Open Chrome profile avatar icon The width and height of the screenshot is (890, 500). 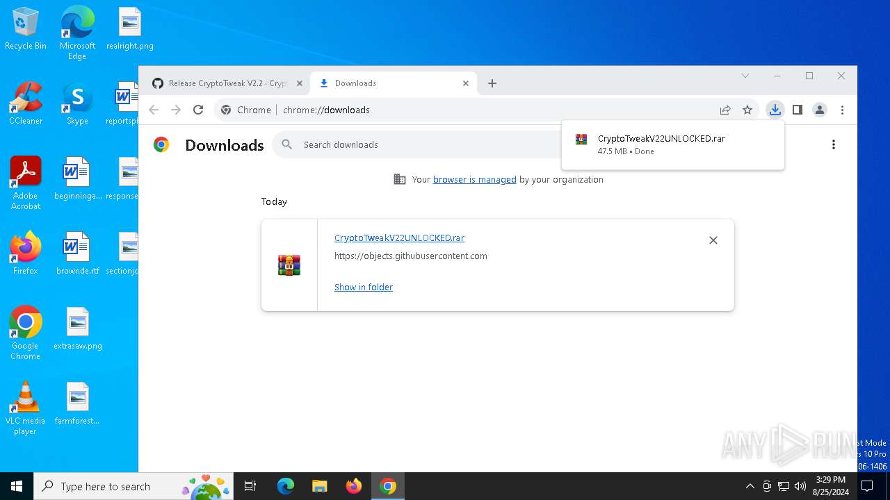(820, 110)
